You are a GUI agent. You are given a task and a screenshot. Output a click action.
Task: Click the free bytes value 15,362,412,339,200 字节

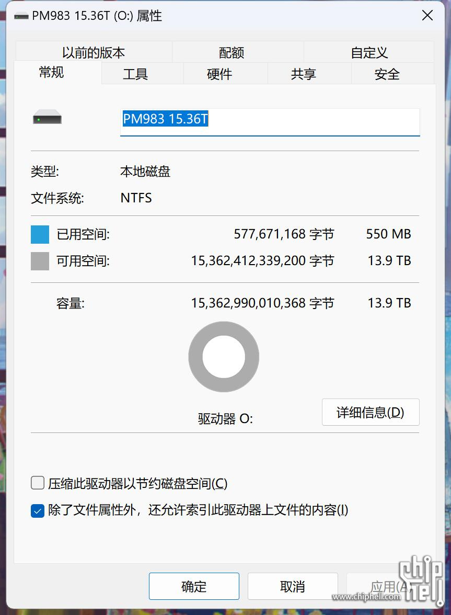(x=262, y=261)
